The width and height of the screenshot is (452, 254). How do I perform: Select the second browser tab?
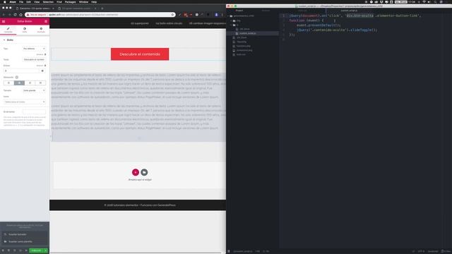coord(77,8)
